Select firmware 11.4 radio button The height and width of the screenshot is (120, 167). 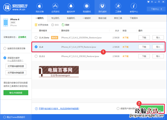pos(36,47)
